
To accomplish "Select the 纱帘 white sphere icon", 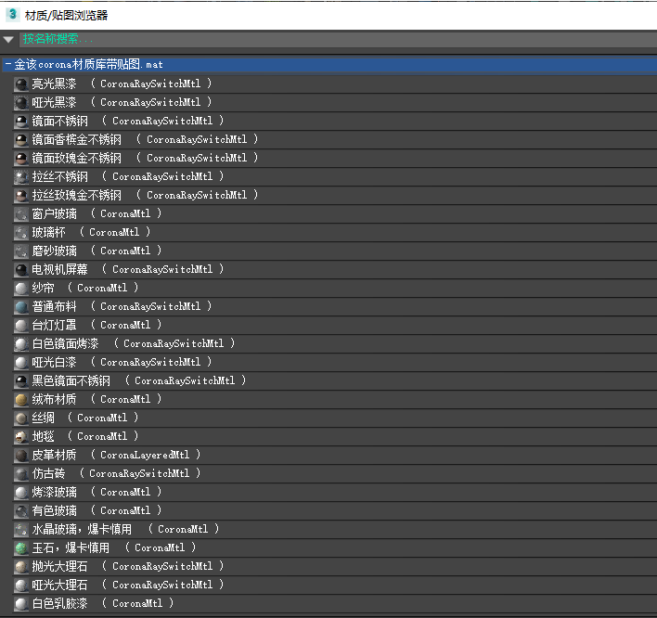I will coord(21,289).
